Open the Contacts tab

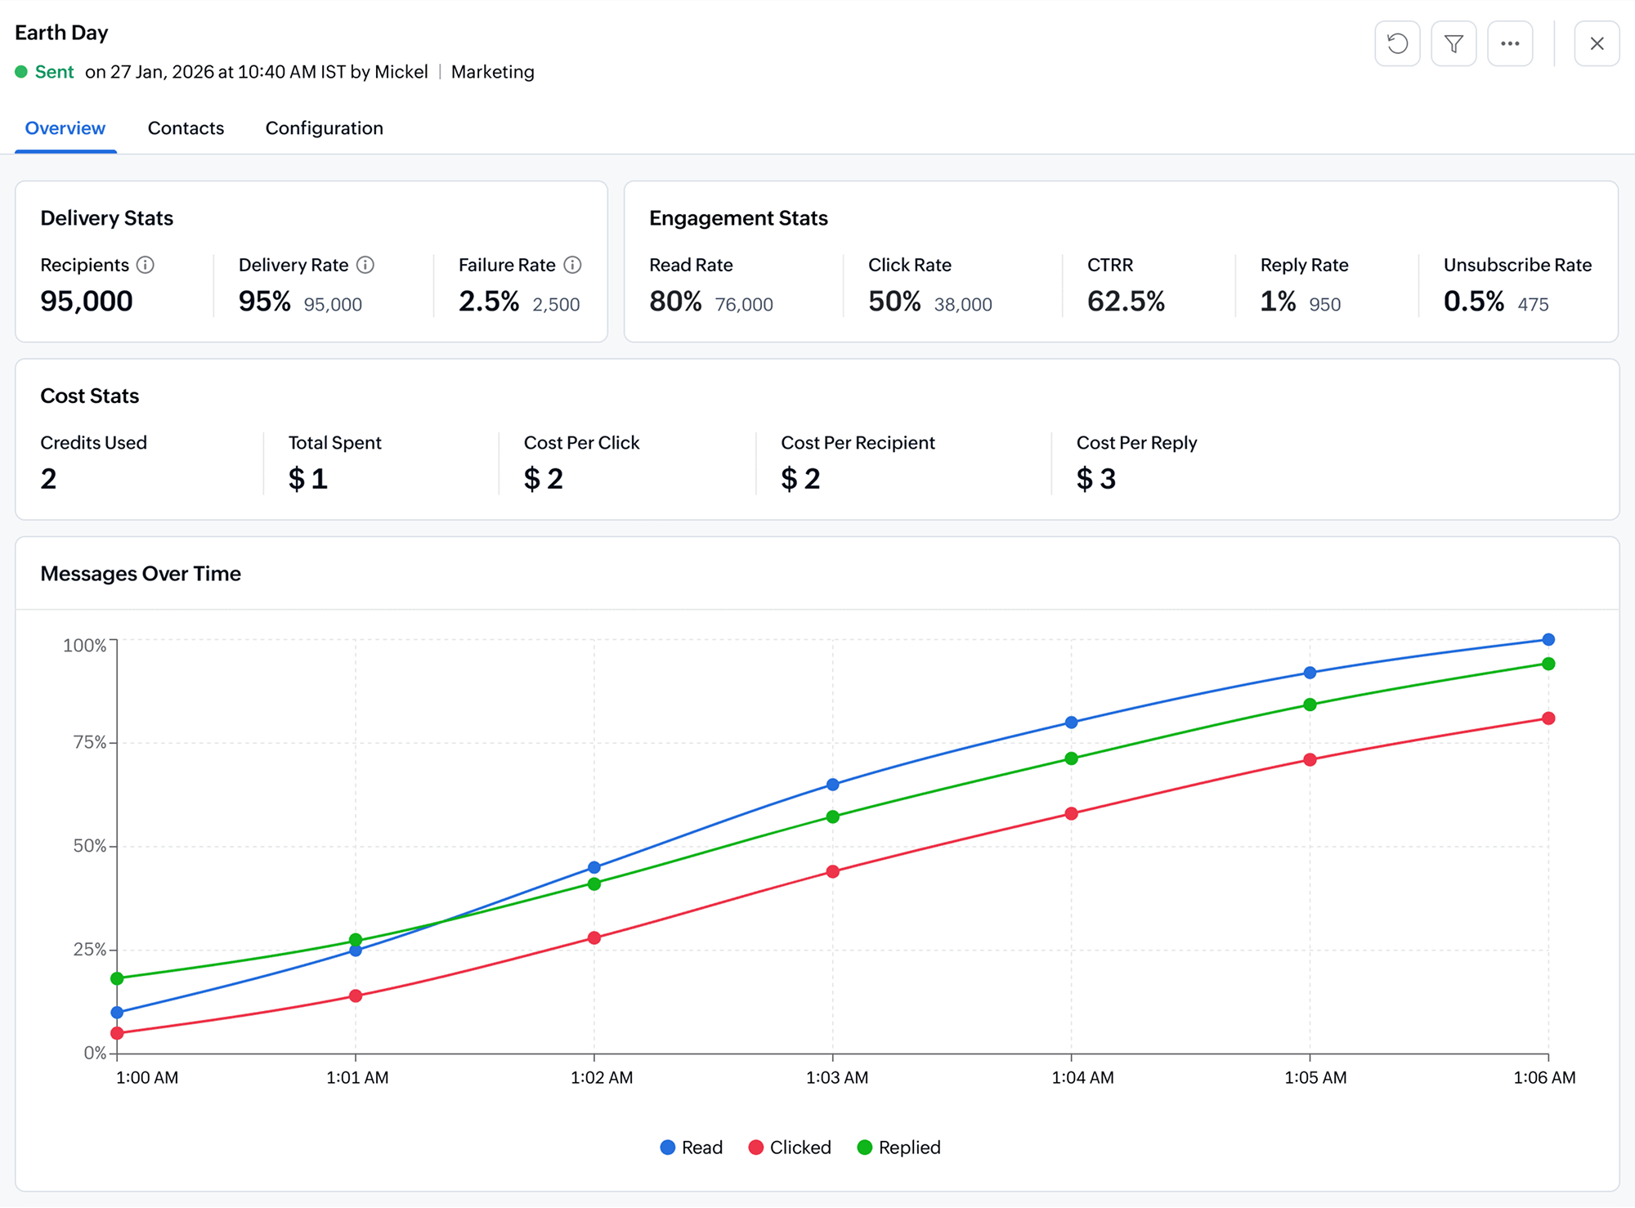click(186, 128)
